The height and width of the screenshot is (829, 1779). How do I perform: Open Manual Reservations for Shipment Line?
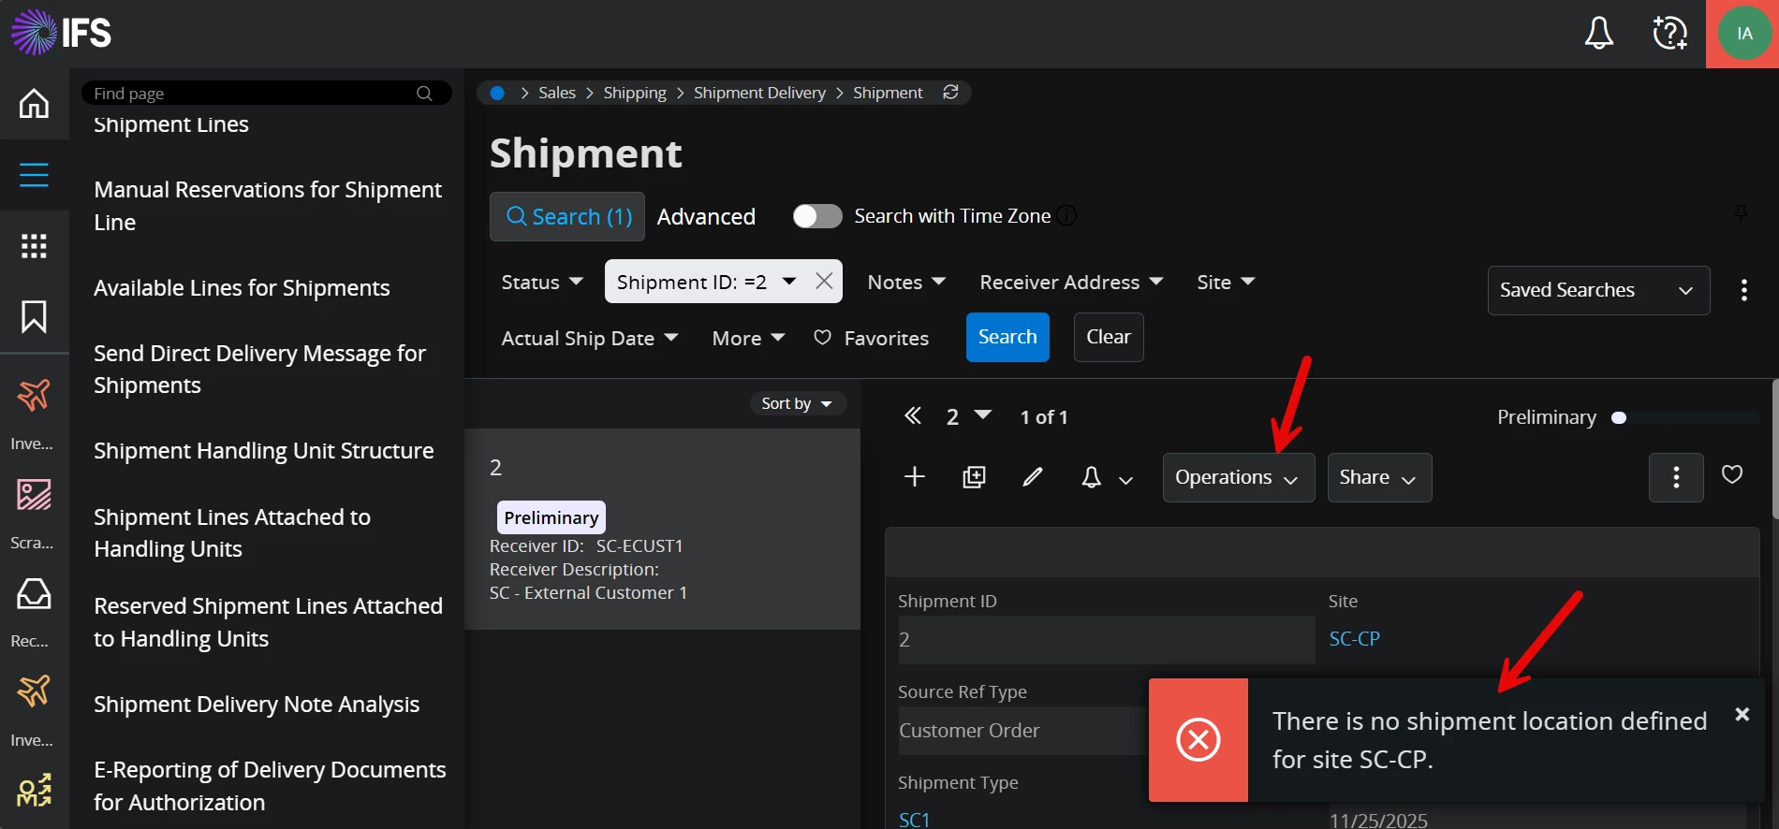[268, 206]
